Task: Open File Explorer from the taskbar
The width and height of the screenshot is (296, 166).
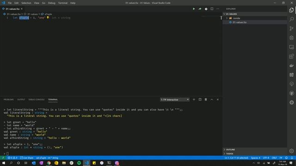Action: tap(64, 163)
